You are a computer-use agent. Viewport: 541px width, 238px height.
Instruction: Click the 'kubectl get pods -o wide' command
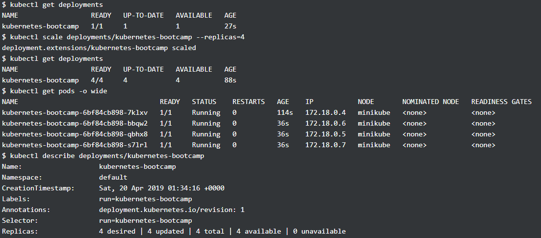click(59, 91)
